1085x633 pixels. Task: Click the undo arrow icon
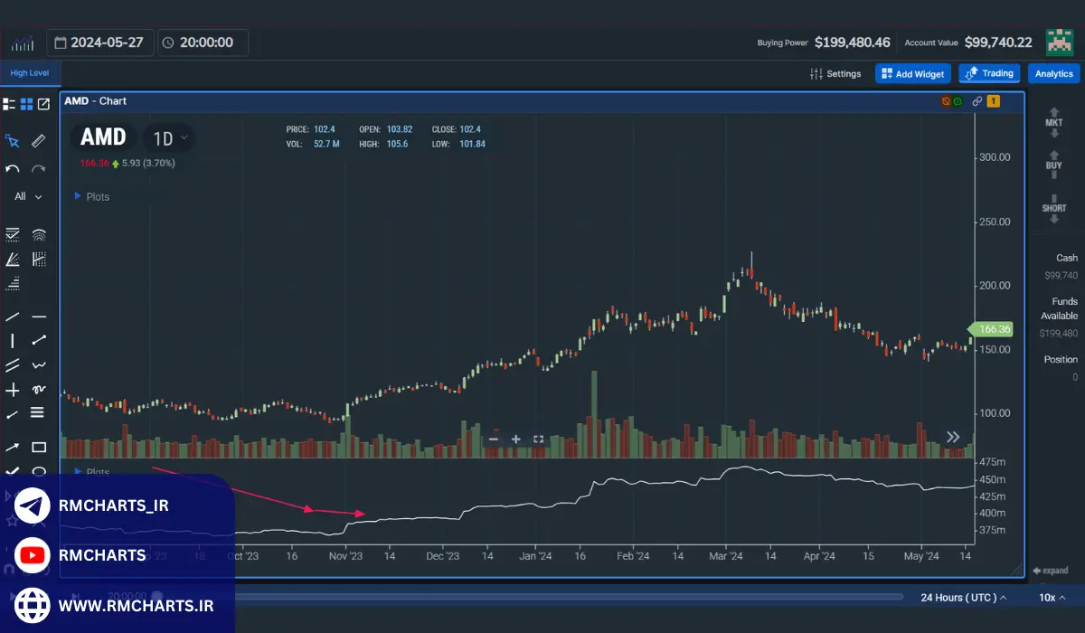pos(13,169)
